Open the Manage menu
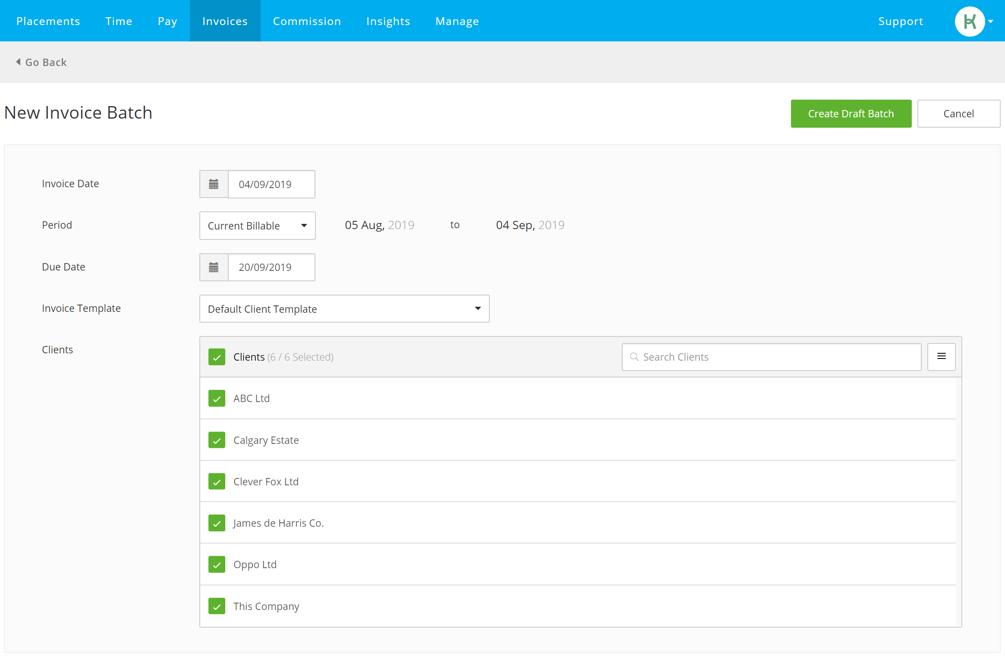Viewport: 1005px width, 657px height. pyautogui.click(x=457, y=21)
